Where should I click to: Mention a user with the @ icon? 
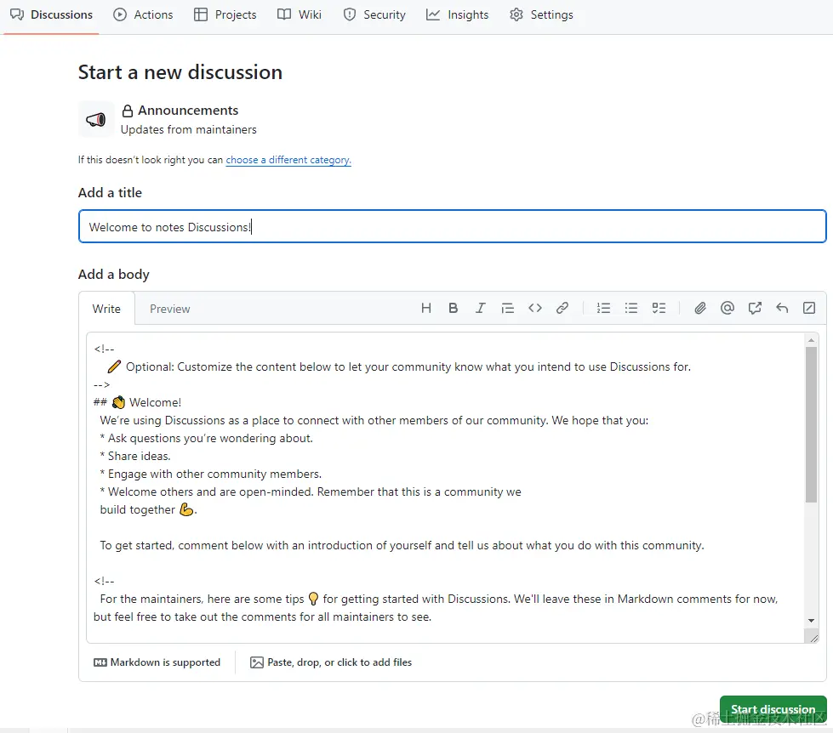[727, 309]
